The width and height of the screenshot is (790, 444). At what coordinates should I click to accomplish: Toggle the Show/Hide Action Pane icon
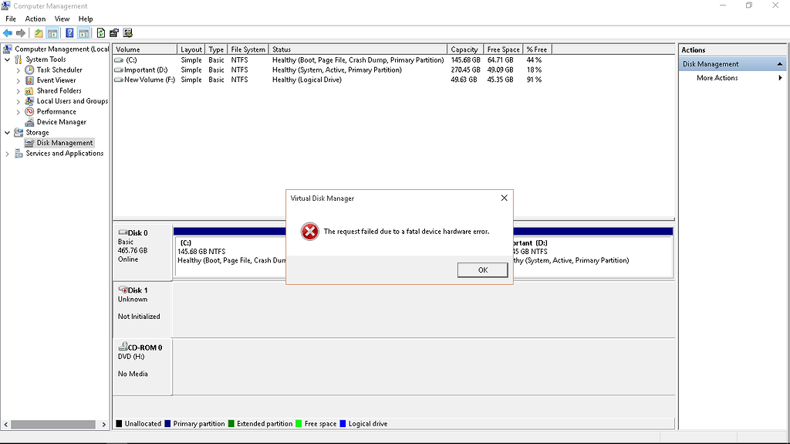(83, 33)
